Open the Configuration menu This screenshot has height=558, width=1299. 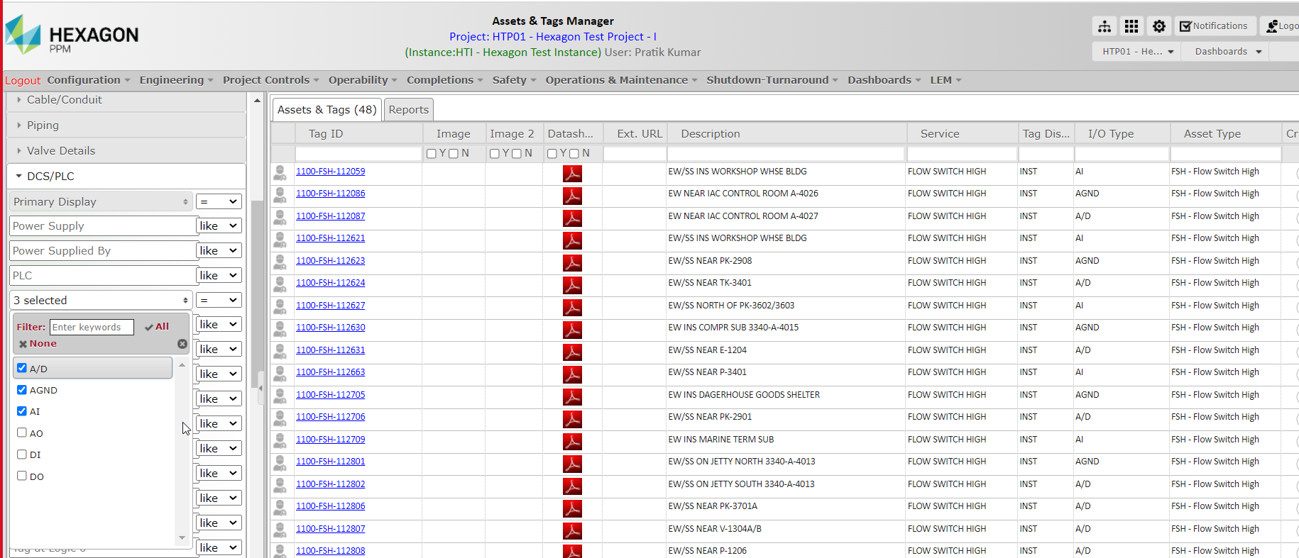(x=89, y=80)
